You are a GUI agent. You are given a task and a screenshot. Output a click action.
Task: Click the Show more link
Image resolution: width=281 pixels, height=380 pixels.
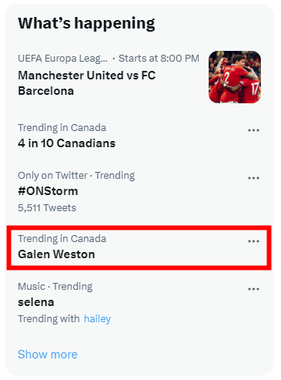(48, 355)
